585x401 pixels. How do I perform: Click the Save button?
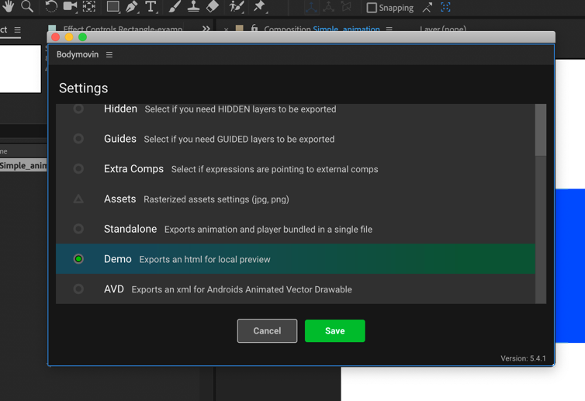tap(334, 331)
